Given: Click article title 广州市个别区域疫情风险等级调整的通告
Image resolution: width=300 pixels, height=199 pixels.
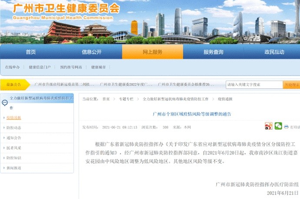Looking at the screenshot, I should (192, 114).
